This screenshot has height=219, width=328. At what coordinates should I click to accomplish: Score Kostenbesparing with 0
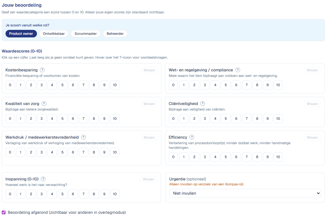(10, 85)
